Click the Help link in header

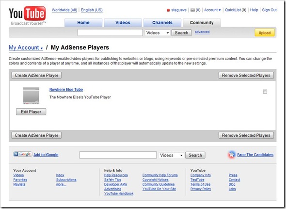[254, 10]
